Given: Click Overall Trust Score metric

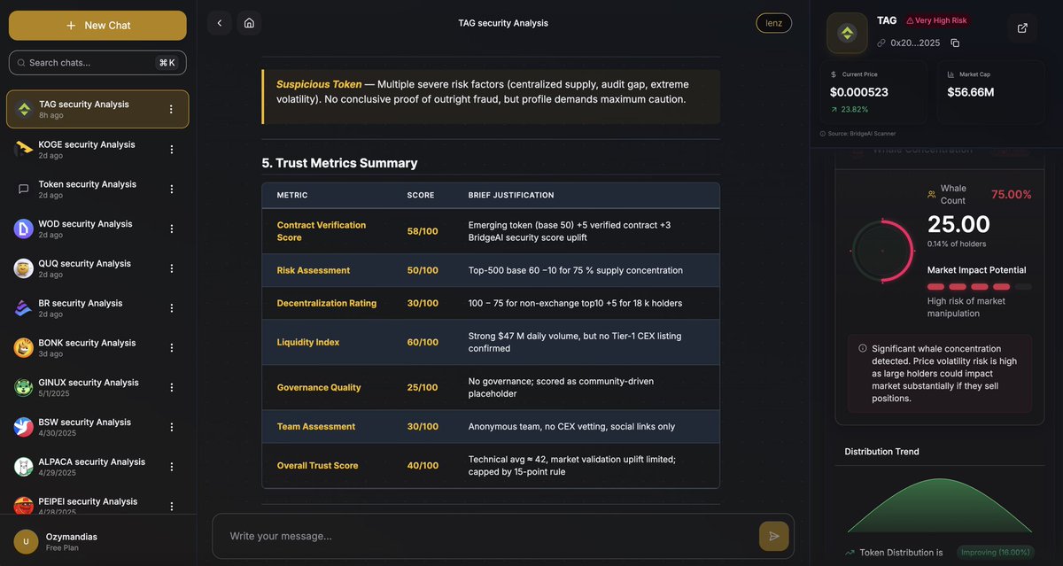Looking at the screenshot, I should 318,465.
